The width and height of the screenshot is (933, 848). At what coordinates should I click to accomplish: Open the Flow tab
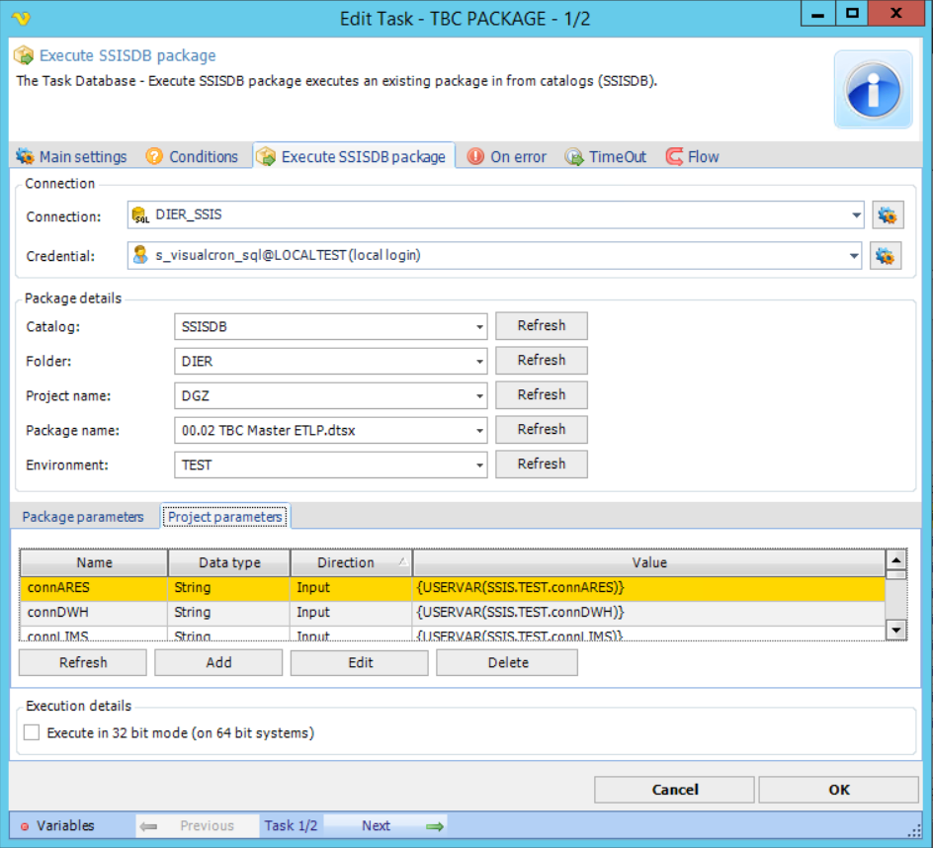(x=693, y=156)
